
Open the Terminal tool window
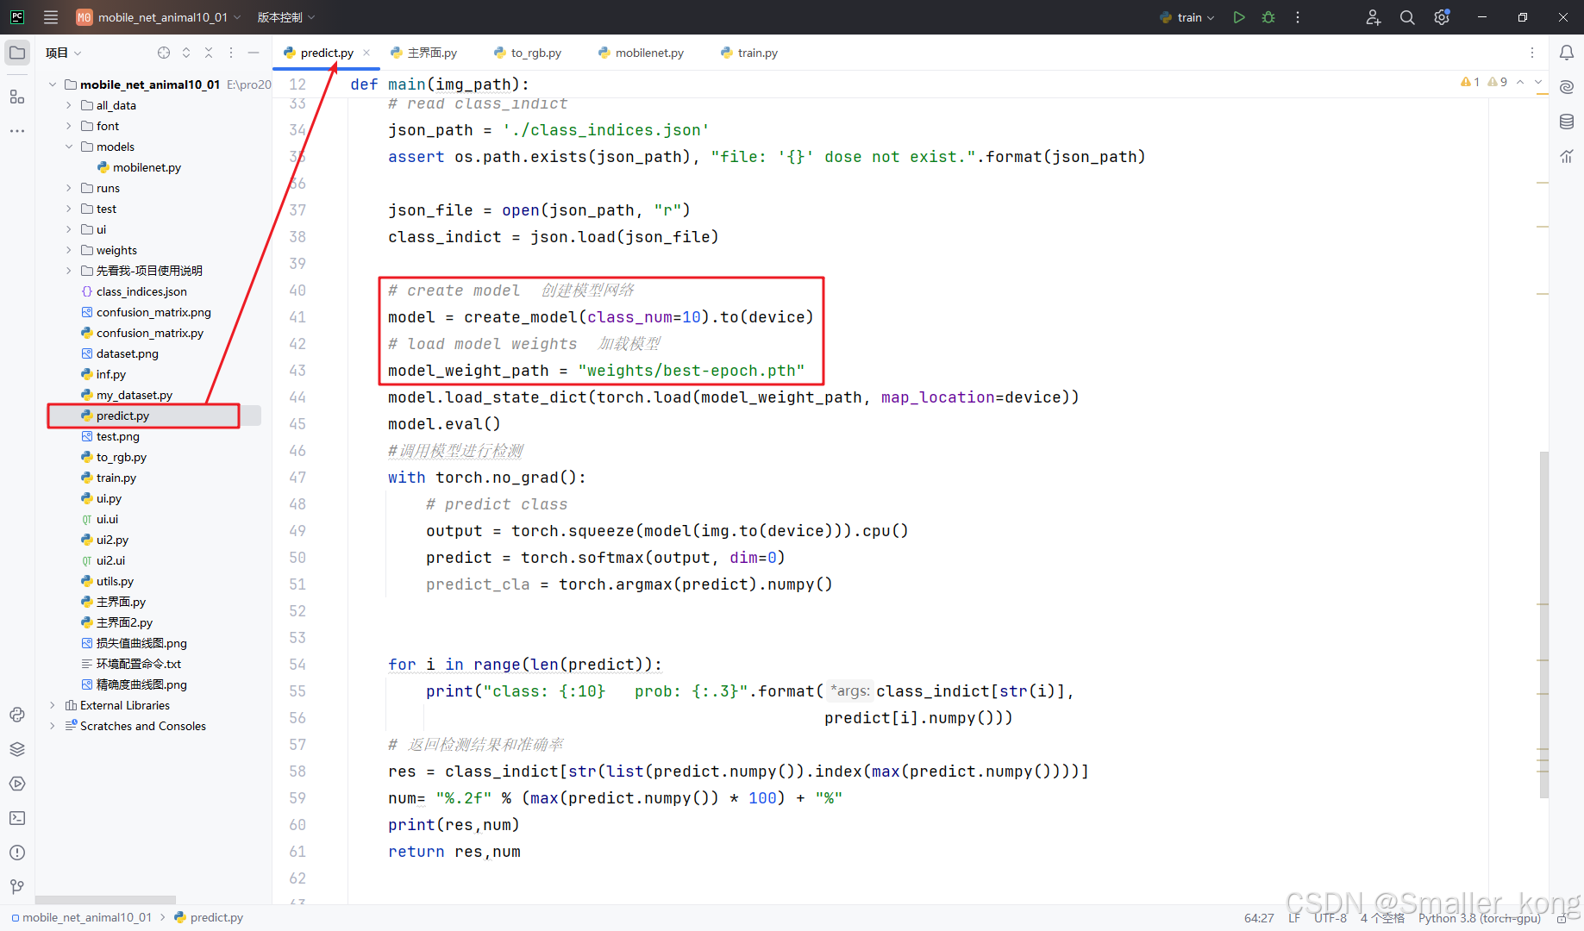[x=17, y=818]
